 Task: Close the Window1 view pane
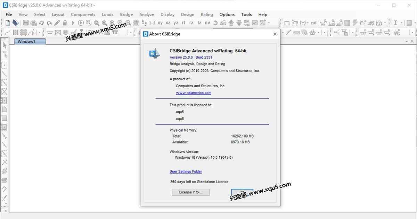(x=412, y=41)
